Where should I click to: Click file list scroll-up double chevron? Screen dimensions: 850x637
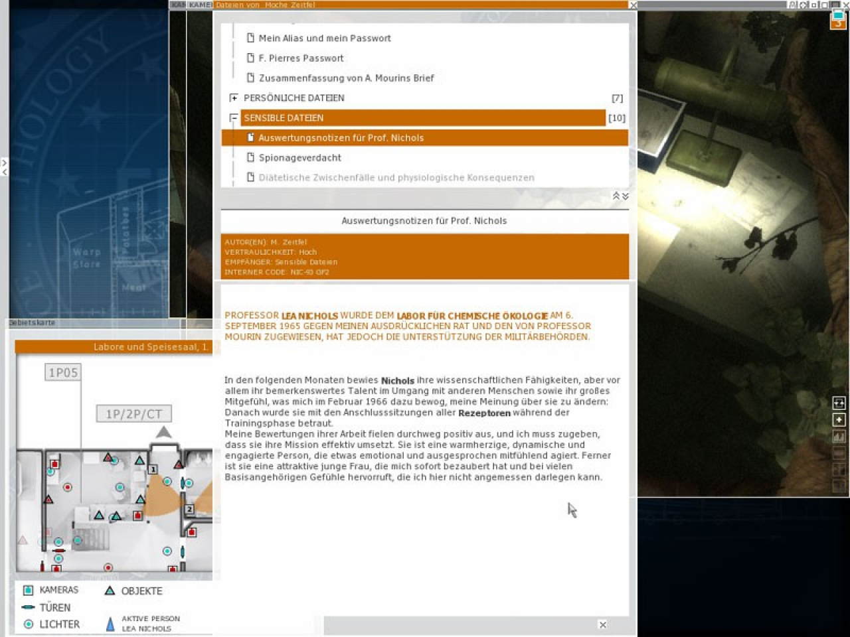(616, 196)
